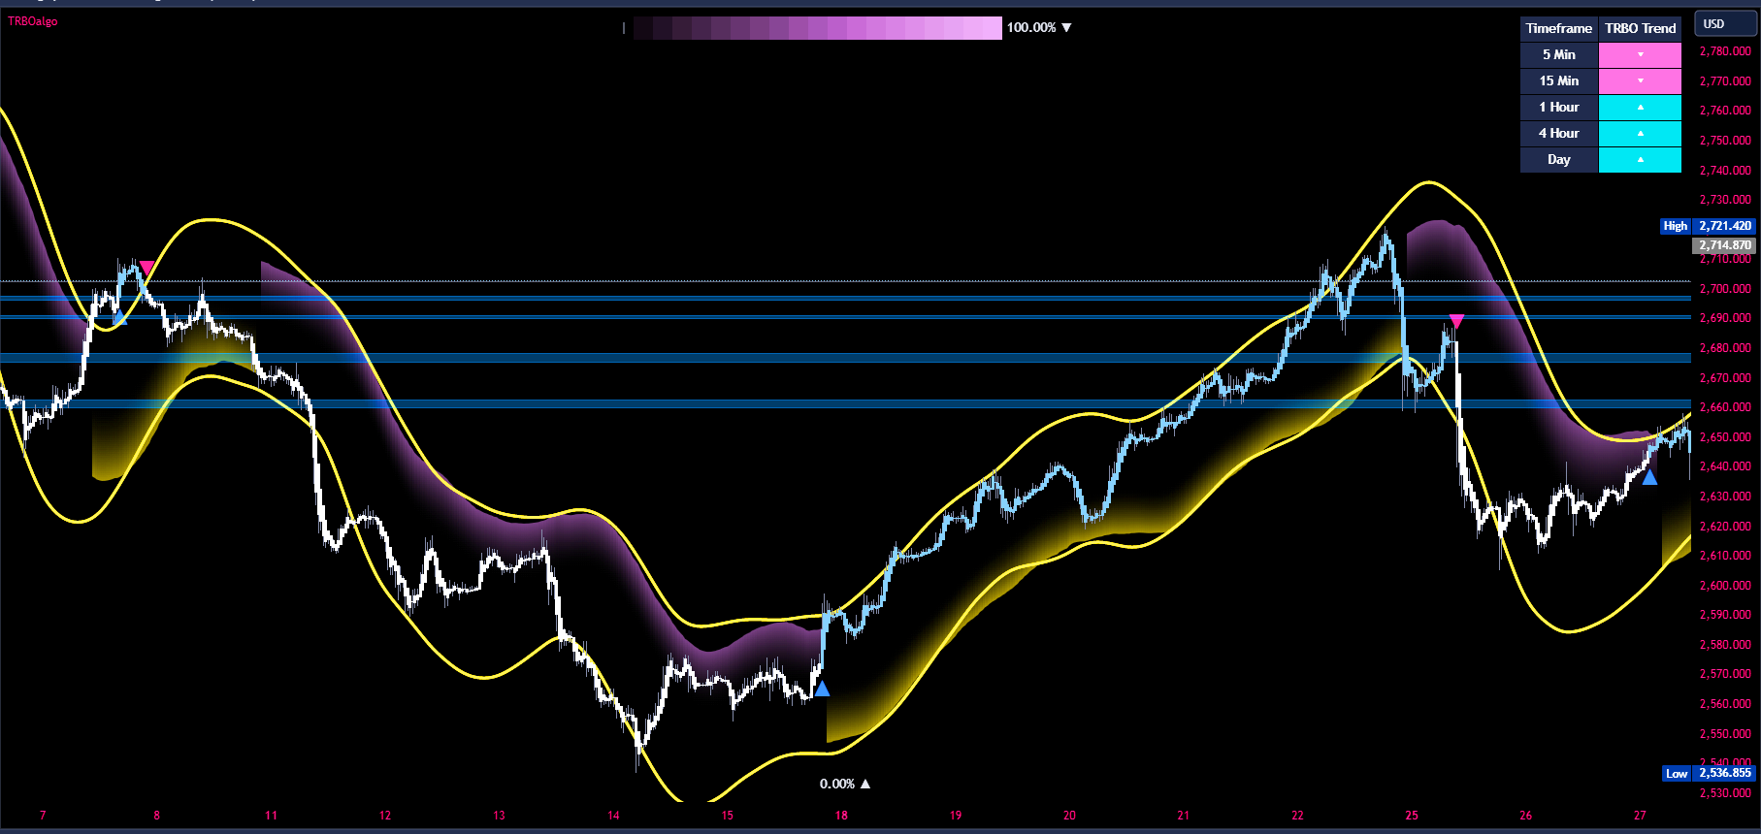1761x834 pixels.
Task: Click date 20 on the time axis
Action: 1069,816
